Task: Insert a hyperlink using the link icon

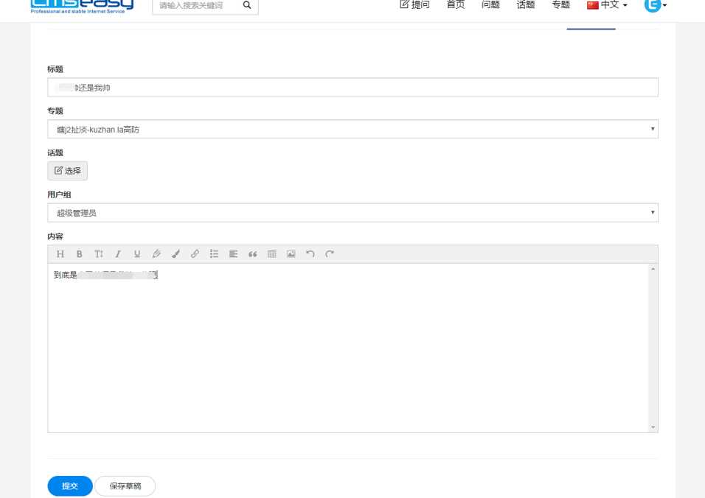Action: 195,253
